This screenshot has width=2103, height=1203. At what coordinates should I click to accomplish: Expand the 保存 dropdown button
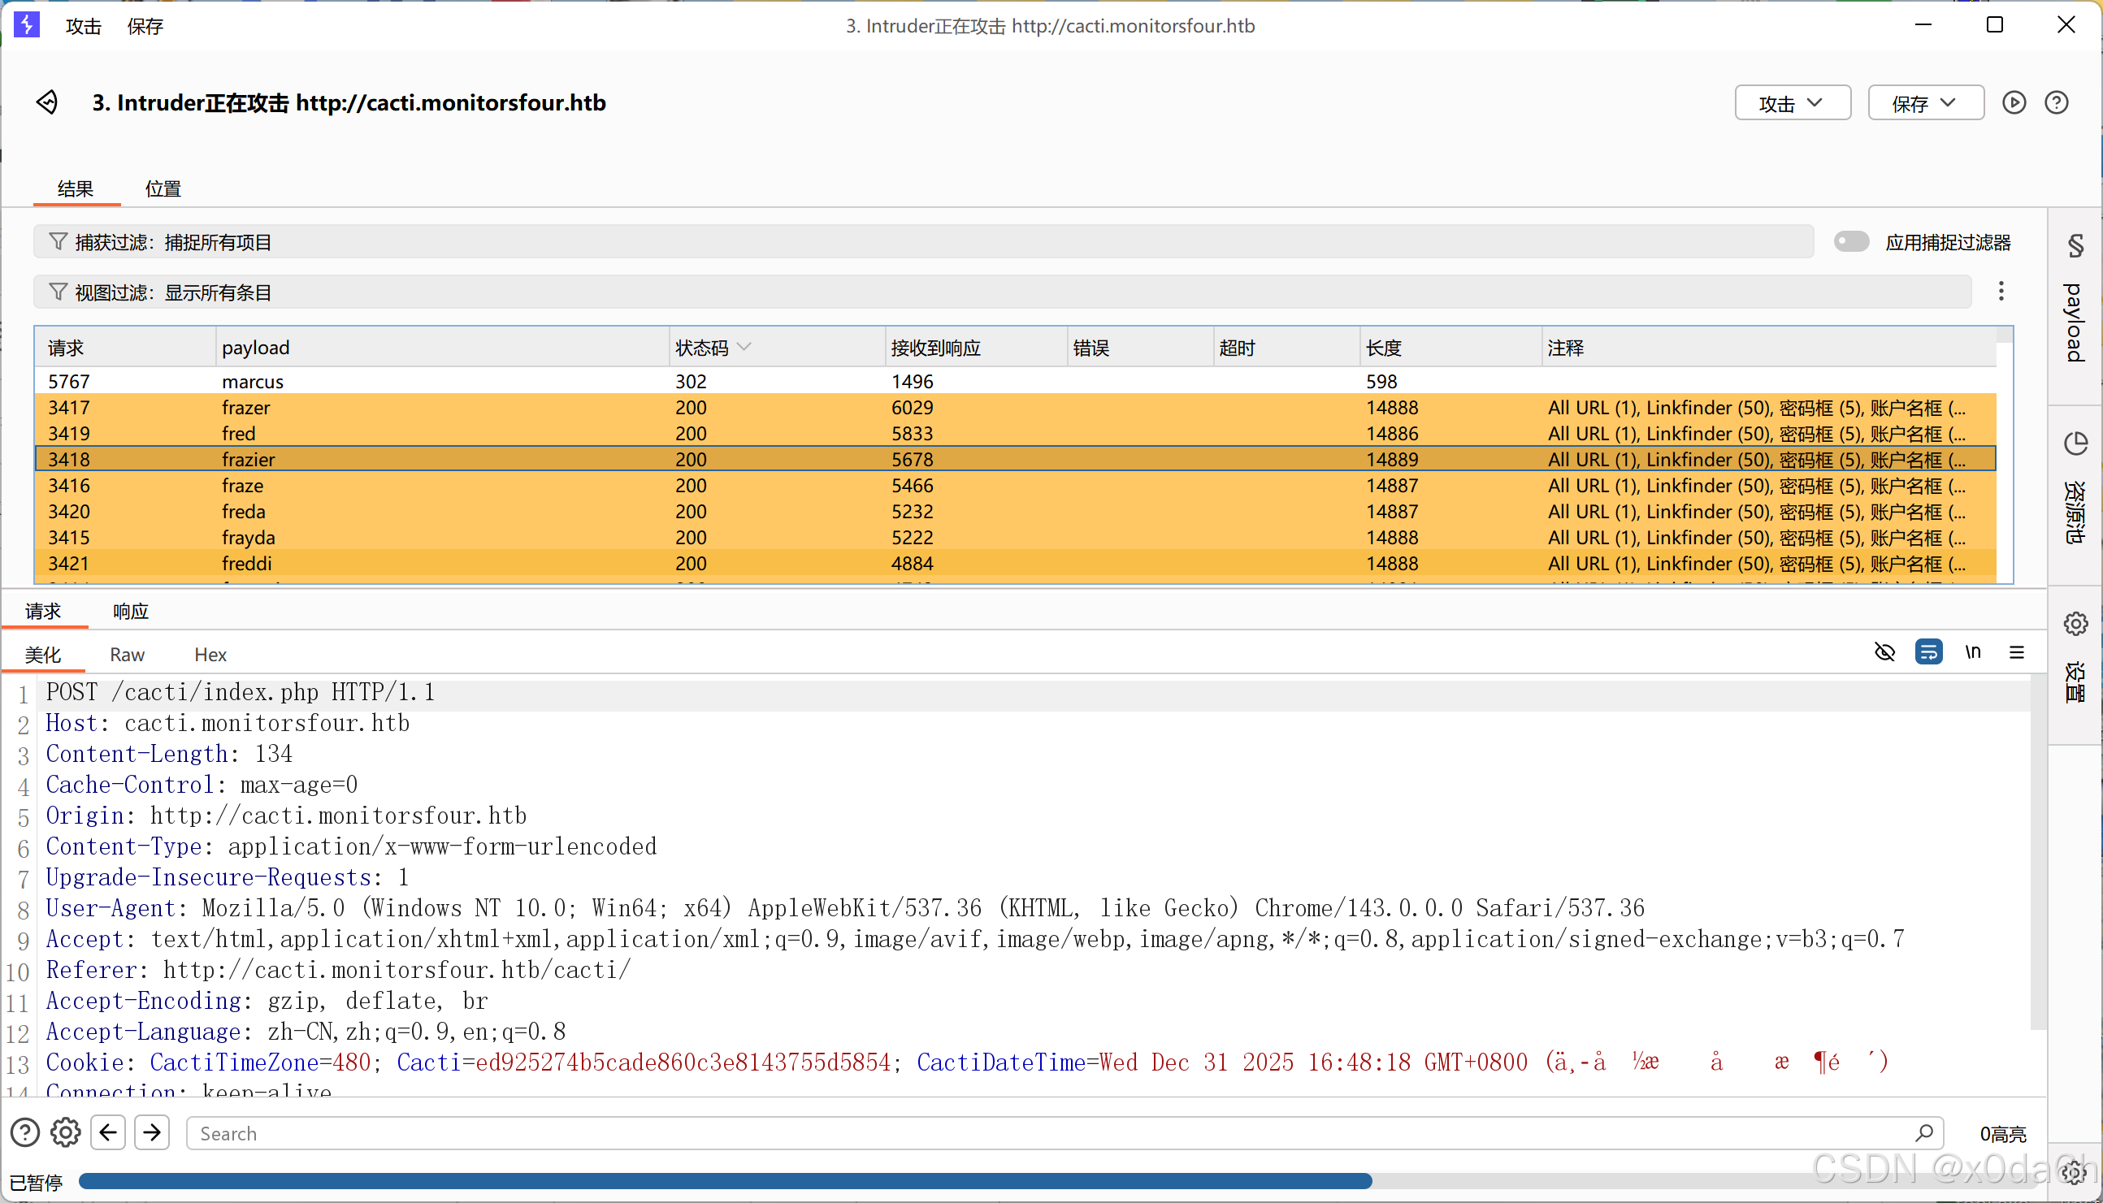tap(1925, 103)
